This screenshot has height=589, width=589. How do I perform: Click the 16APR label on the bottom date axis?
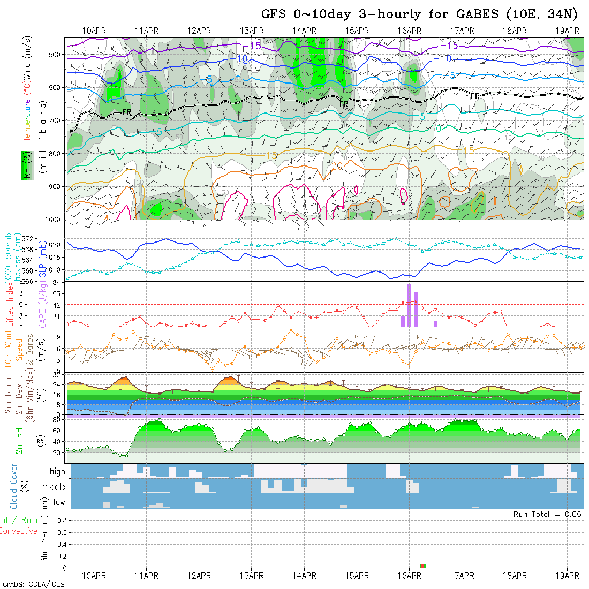tap(410, 576)
